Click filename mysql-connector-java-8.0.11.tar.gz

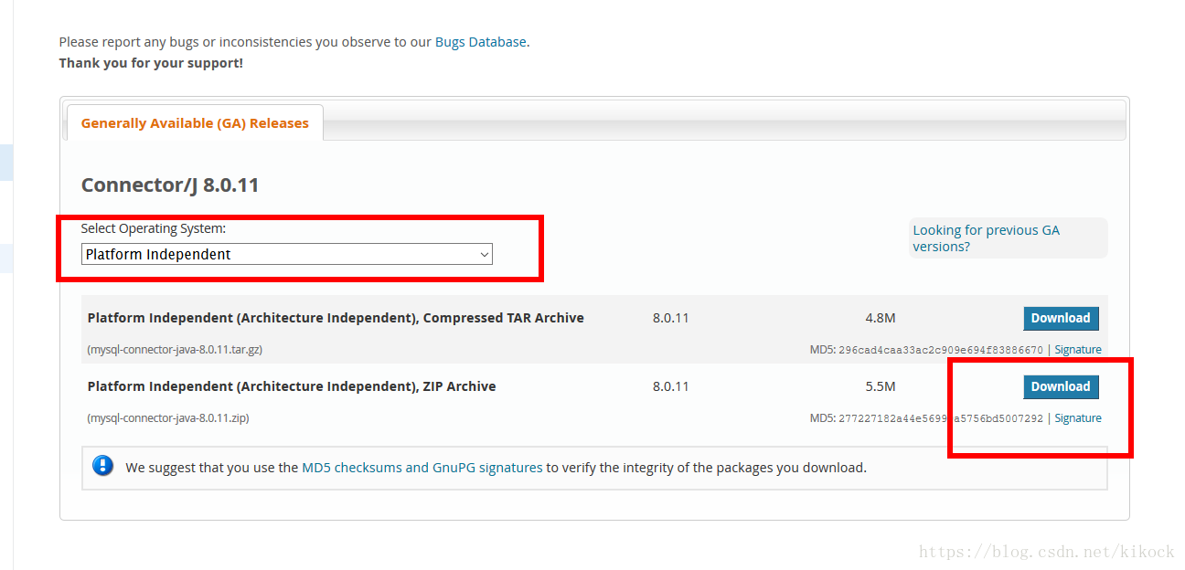pyautogui.click(x=175, y=350)
